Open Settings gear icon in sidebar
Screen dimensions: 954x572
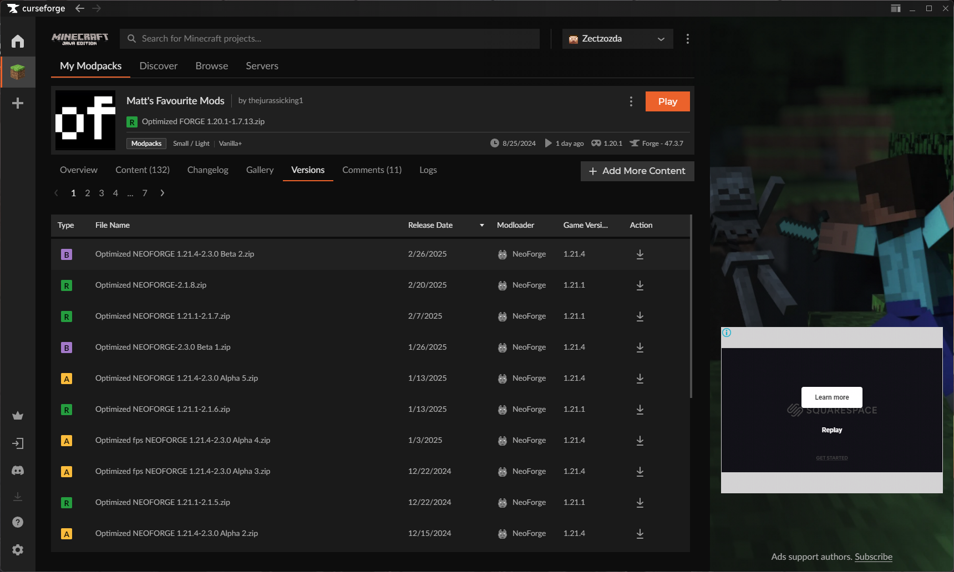point(18,550)
